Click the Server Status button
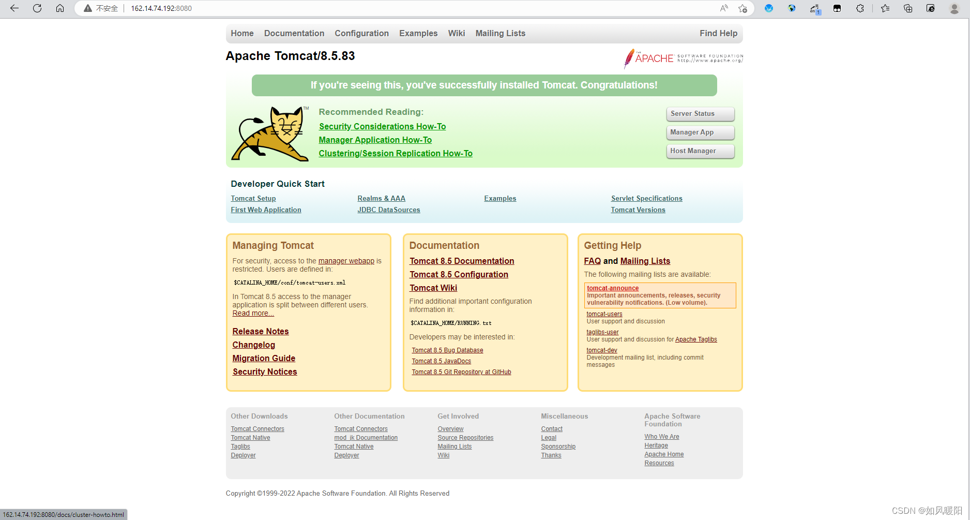Screen dimensions: 970x520 (x=700, y=114)
